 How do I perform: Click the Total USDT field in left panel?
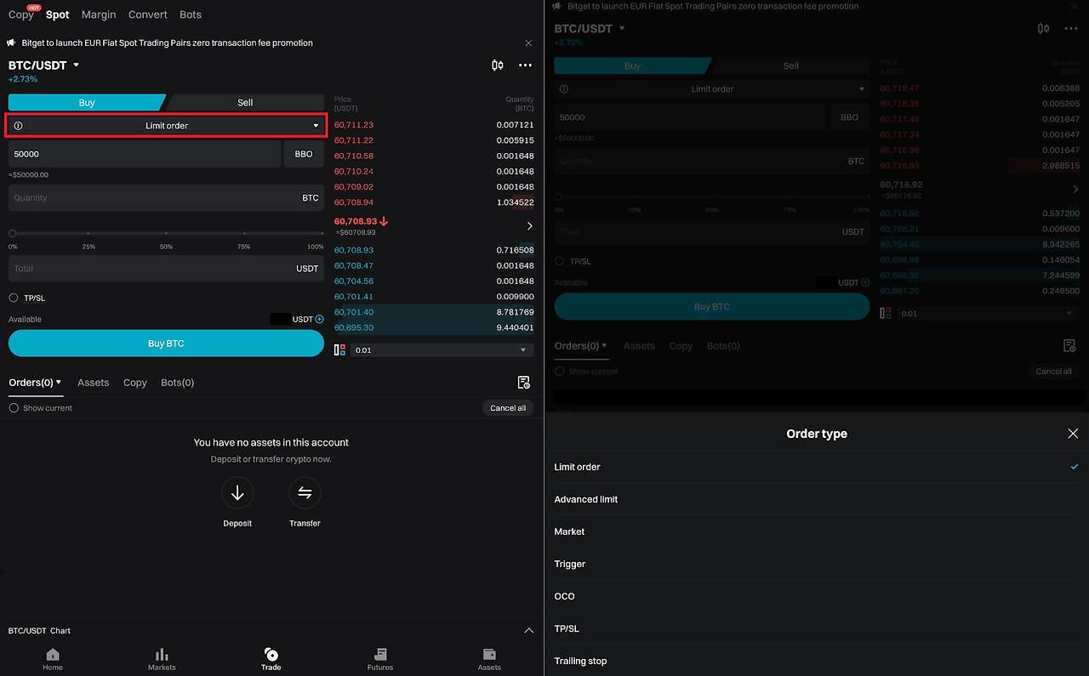[166, 269]
